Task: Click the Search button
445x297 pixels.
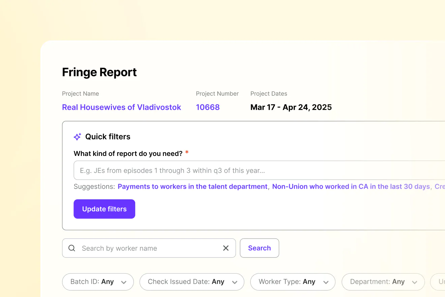Action: (260, 248)
